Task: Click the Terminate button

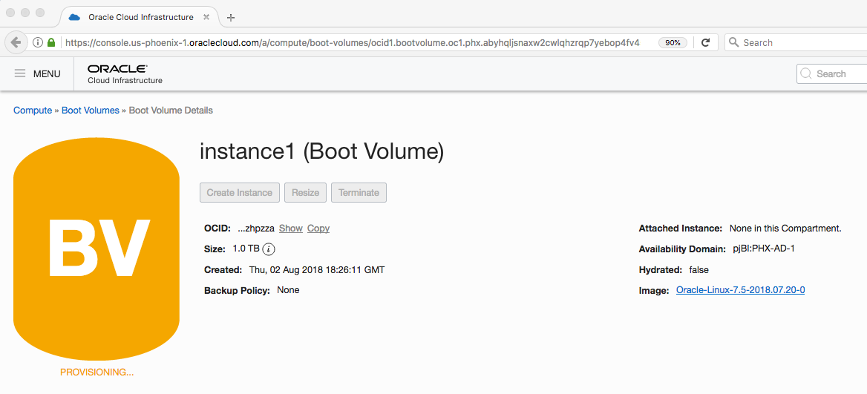Action: (359, 193)
